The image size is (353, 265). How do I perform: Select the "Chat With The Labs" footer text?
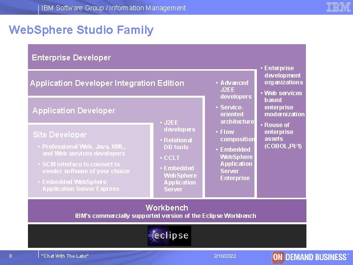point(65,256)
